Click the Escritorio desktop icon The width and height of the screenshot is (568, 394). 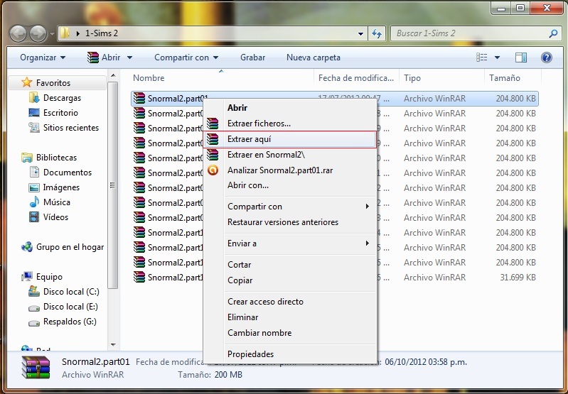(x=34, y=112)
